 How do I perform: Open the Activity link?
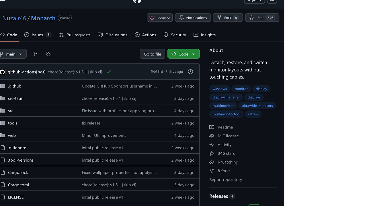[x=225, y=145]
